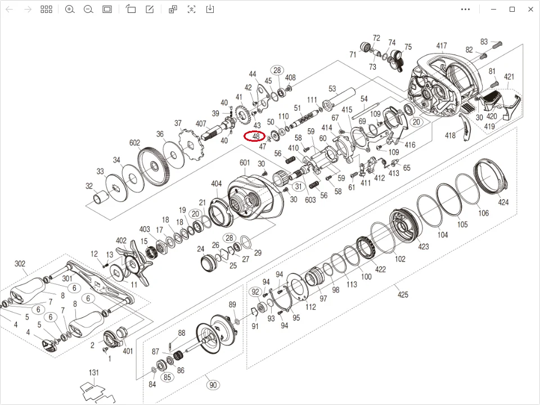The height and width of the screenshot is (405, 540).
Task: Click part label 417 on the diagram
Action: [x=442, y=46]
